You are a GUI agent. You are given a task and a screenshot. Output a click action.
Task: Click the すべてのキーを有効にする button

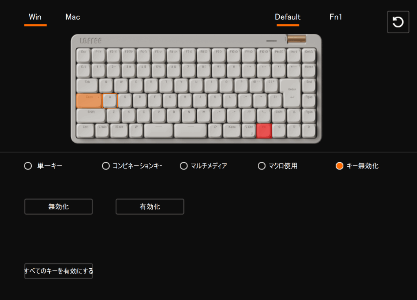pyautogui.click(x=59, y=271)
